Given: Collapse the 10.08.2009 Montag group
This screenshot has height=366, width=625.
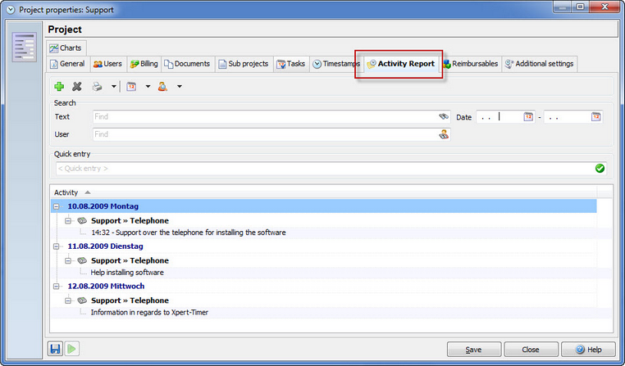Looking at the screenshot, I should click(57, 206).
